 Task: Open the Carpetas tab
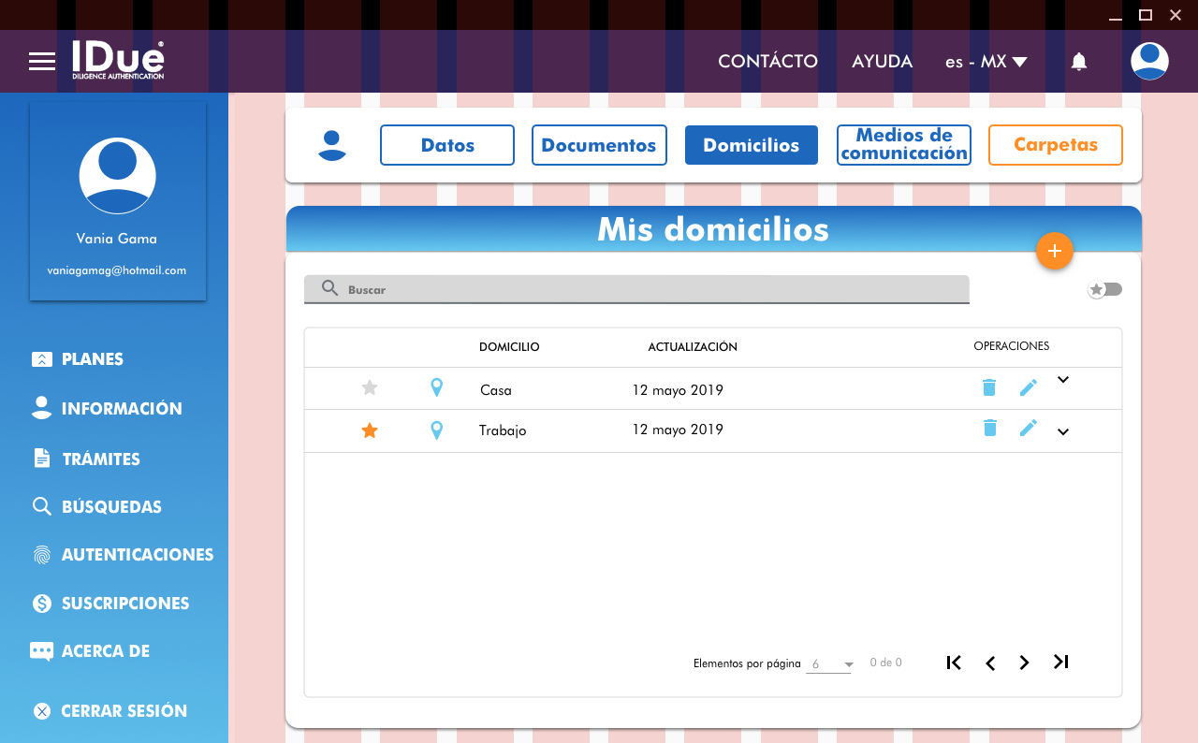click(1055, 145)
